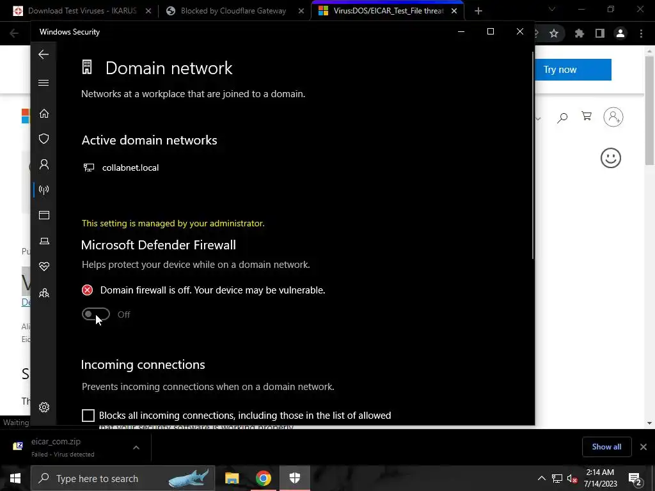
Task: Click the smiley feedback icon
Action: (x=611, y=158)
